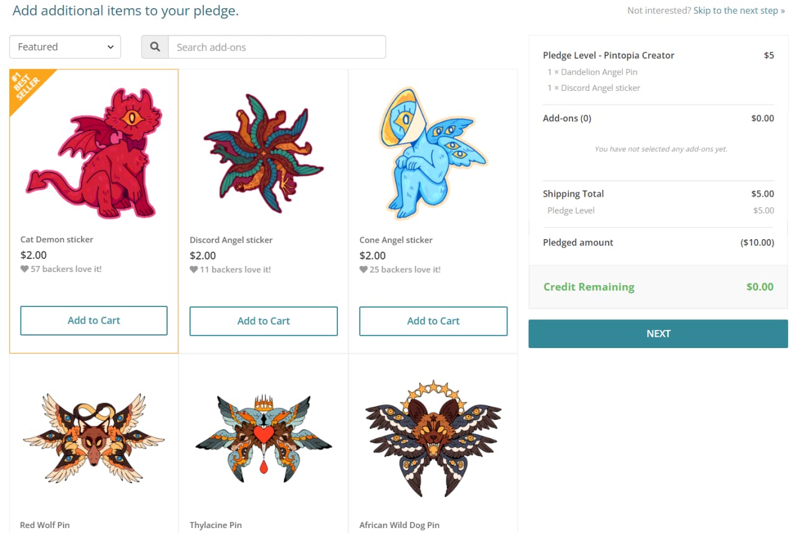
Task: Click heart icon beside 25 backers
Action: pyautogui.click(x=364, y=270)
